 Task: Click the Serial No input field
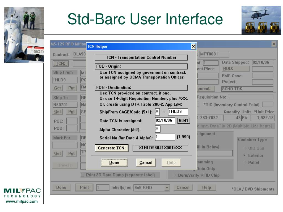click(165, 137)
